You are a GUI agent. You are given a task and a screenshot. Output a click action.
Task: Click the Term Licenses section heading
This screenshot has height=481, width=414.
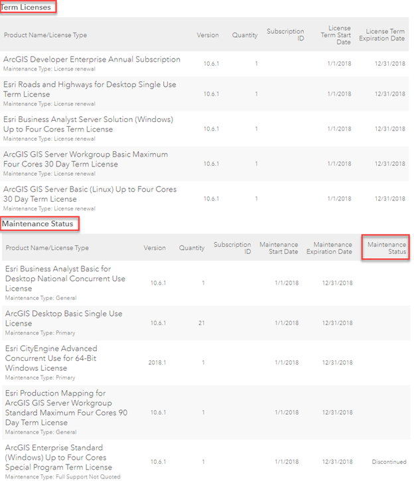pyautogui.click(x=26, y=7)
